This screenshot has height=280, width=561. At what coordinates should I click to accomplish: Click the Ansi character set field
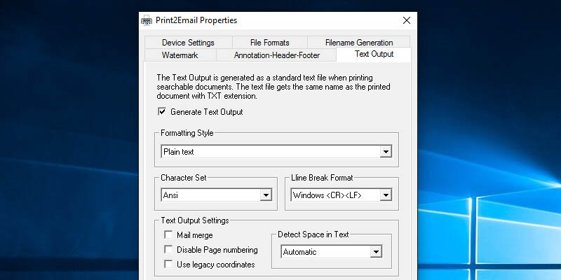[x=210, y=195]
